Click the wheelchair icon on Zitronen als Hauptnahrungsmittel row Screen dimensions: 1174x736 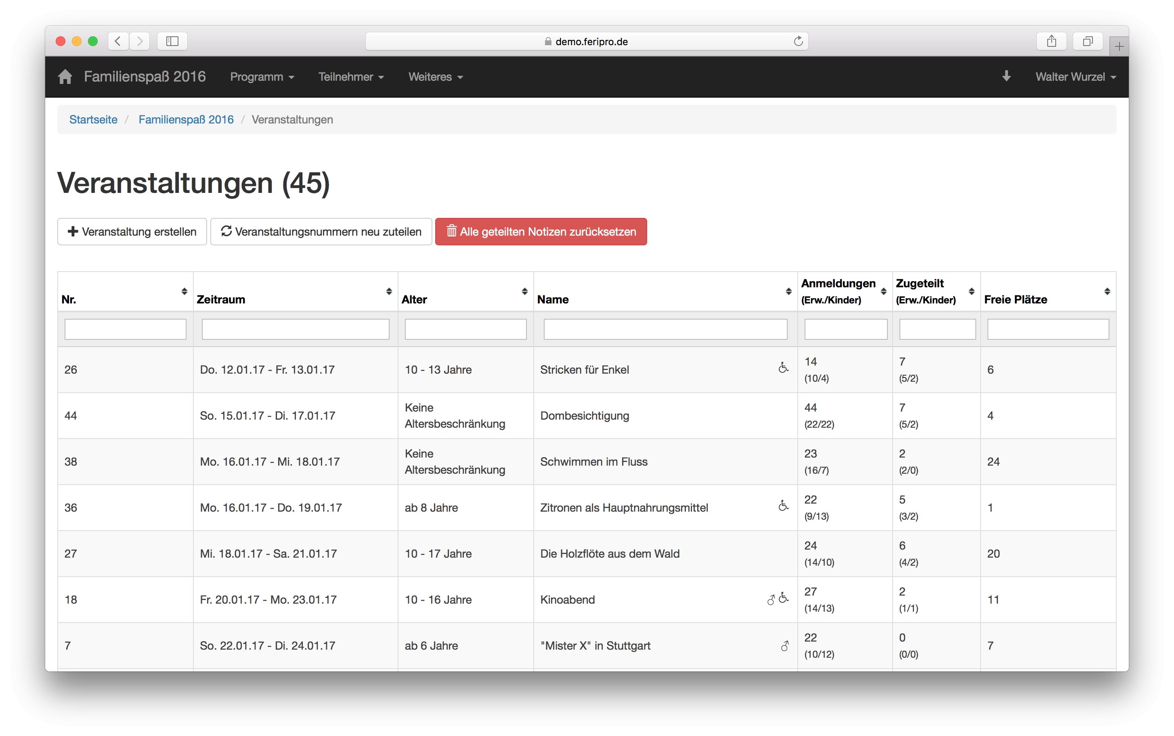(783, 506)
